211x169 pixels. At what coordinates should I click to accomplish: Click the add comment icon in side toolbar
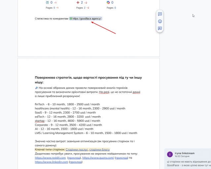tap(160, 14)
